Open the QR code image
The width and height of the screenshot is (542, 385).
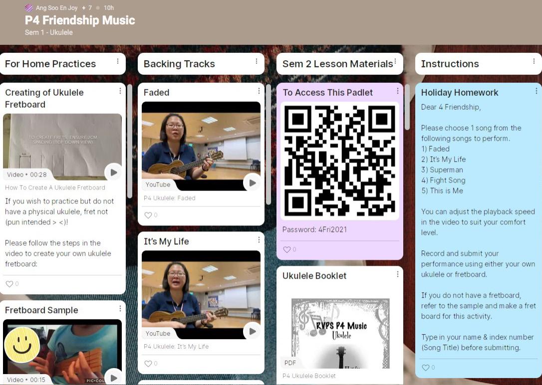pyautogui.click(x=339, y=161)
